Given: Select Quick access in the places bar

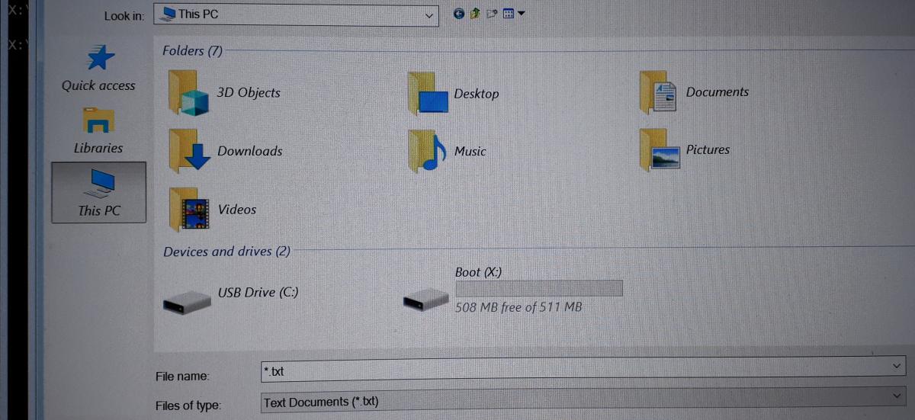Looking at the screenshot, I should pos(99,69).
